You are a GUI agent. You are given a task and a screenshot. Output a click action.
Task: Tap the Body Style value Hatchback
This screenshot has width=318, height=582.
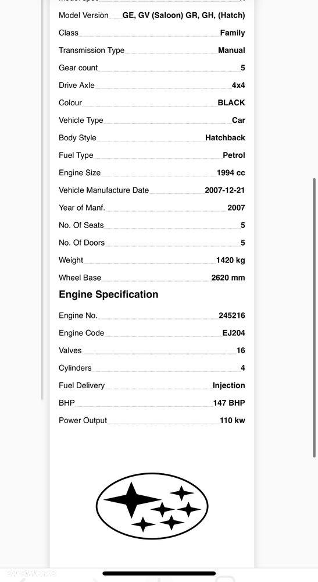click(x=225, y=138)
